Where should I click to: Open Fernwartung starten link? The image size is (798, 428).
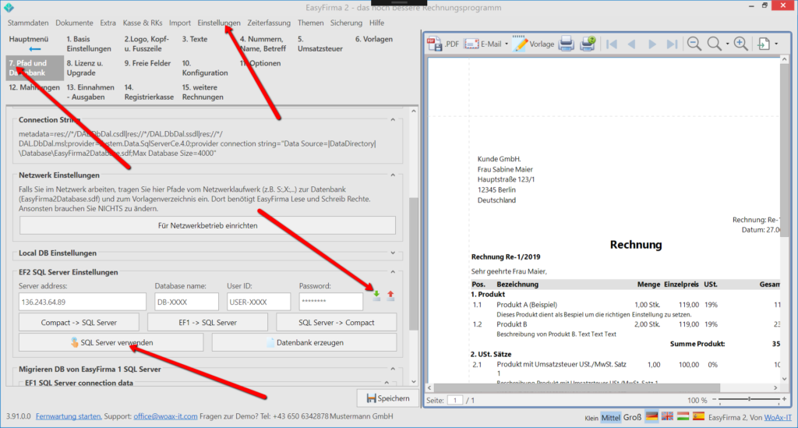click(69, 416)
